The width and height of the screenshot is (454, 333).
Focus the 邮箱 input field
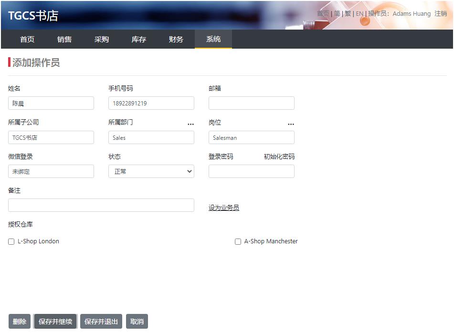[252, 104]
